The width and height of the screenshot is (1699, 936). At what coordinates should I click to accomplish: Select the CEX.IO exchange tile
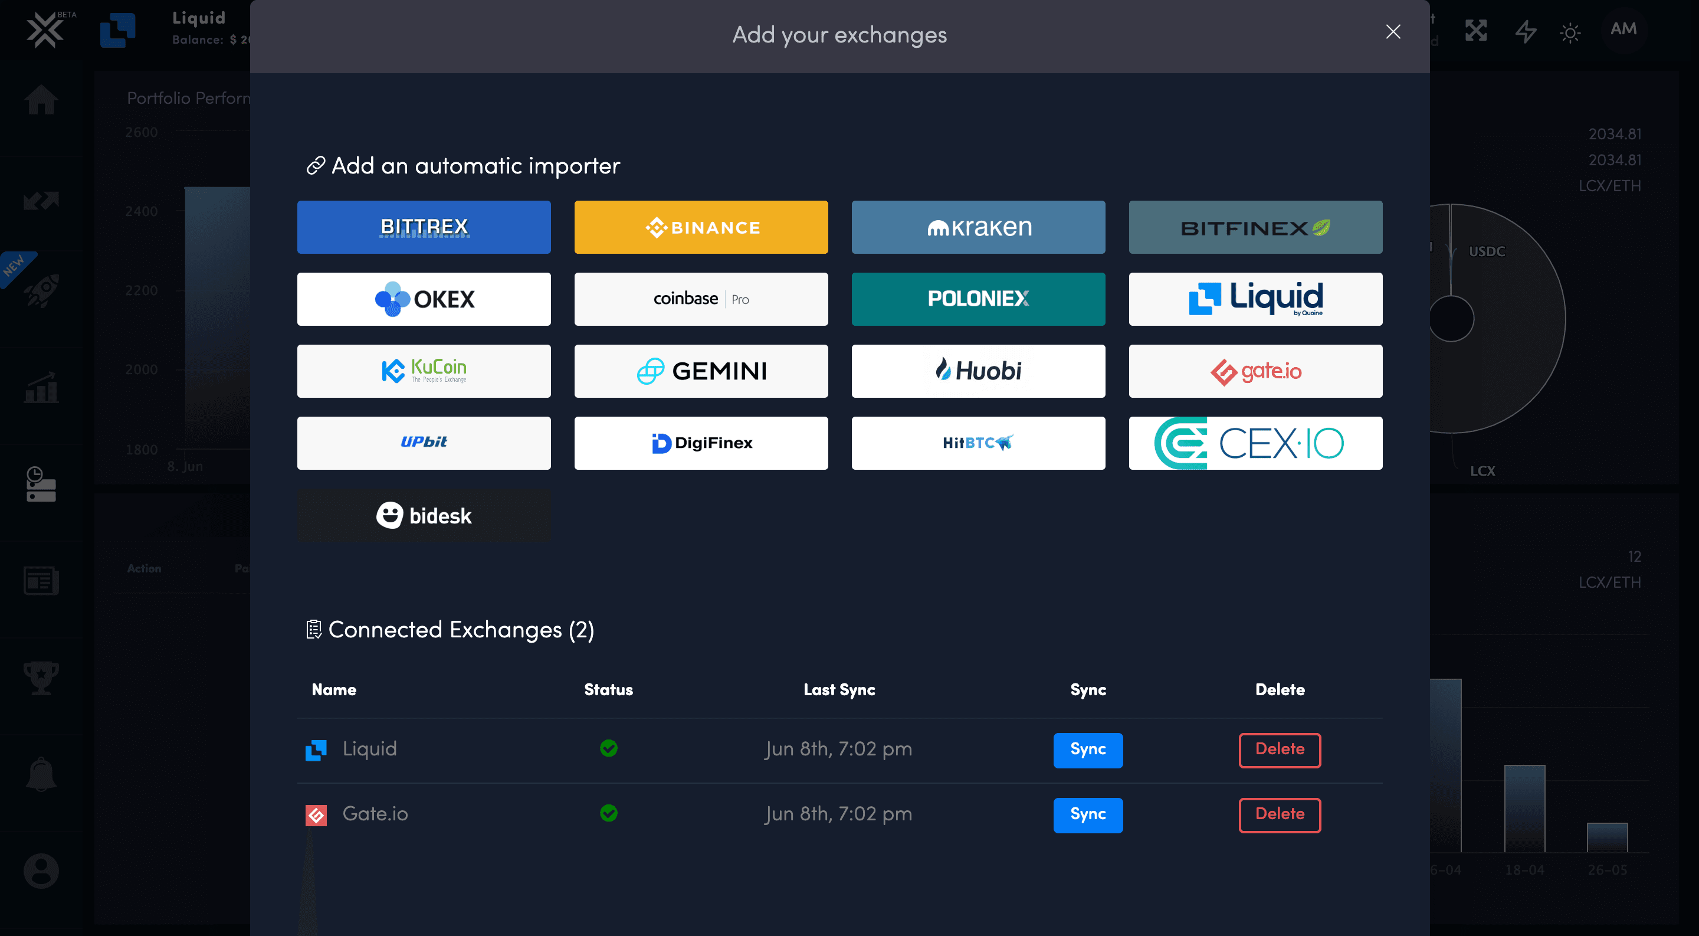pyautogui.click(x=1254, y=443)
